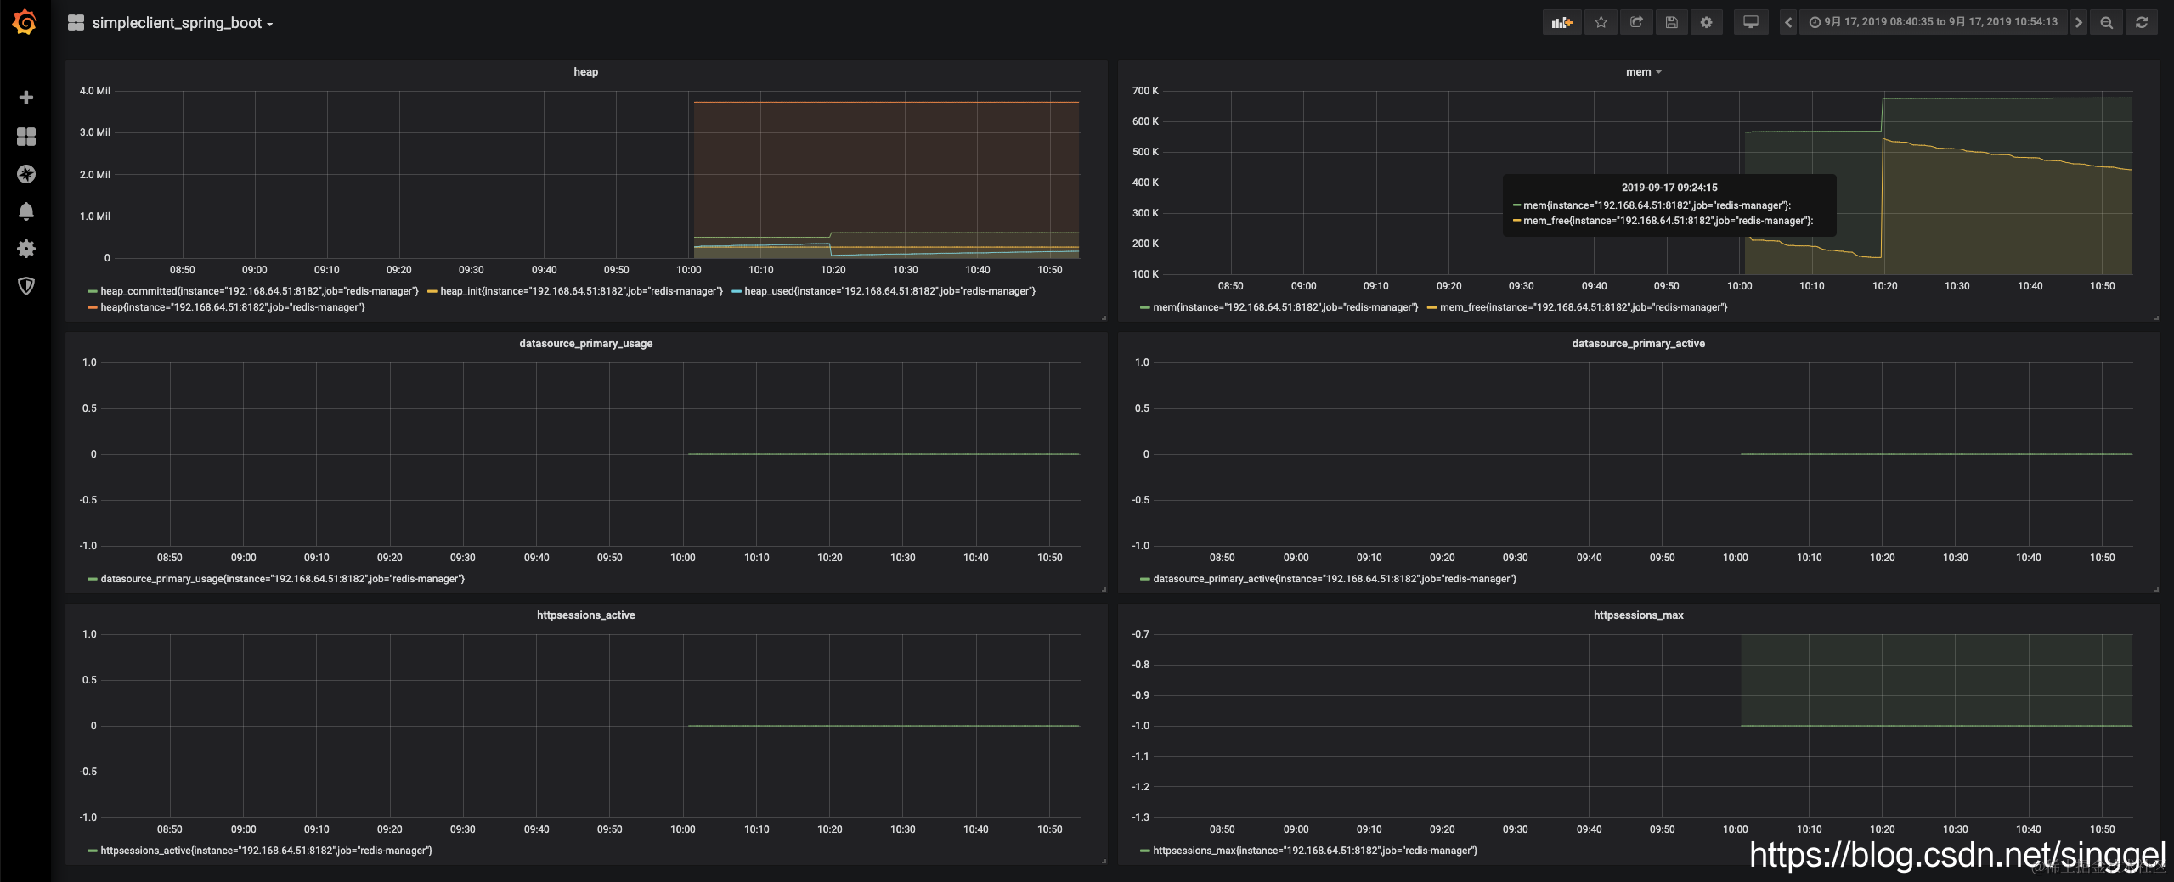This screenshot has width=2174, height=882.
Task: Toggle heap_committed series in heap legend
Action: pos(259,291)
